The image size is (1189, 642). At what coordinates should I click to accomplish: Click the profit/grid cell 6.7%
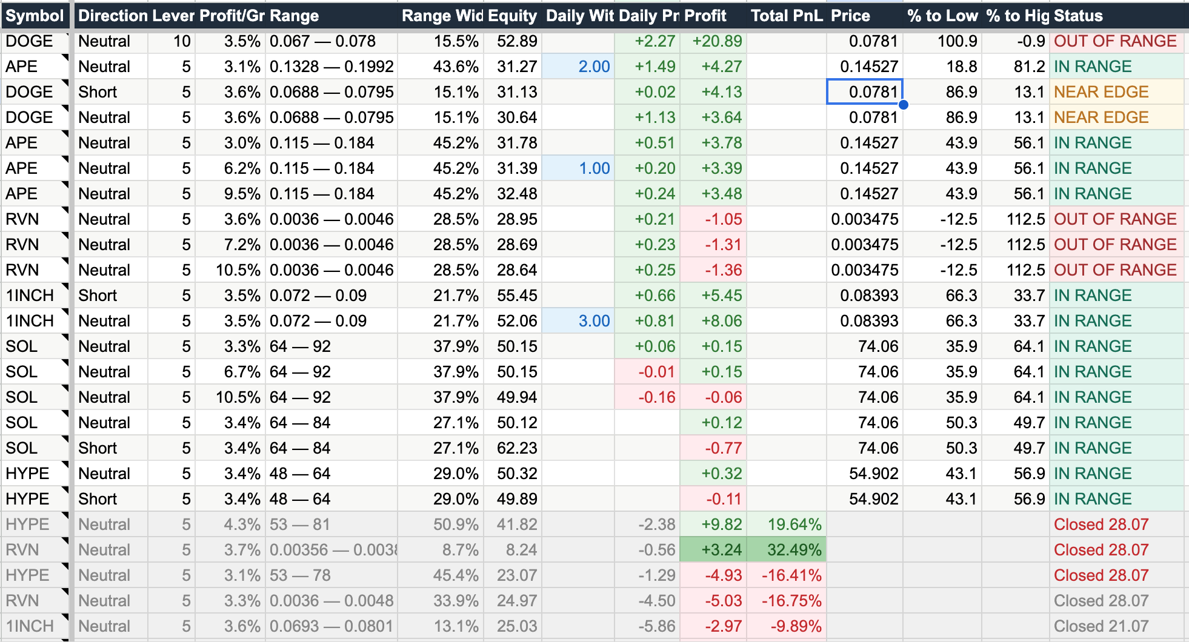point(230,372)
